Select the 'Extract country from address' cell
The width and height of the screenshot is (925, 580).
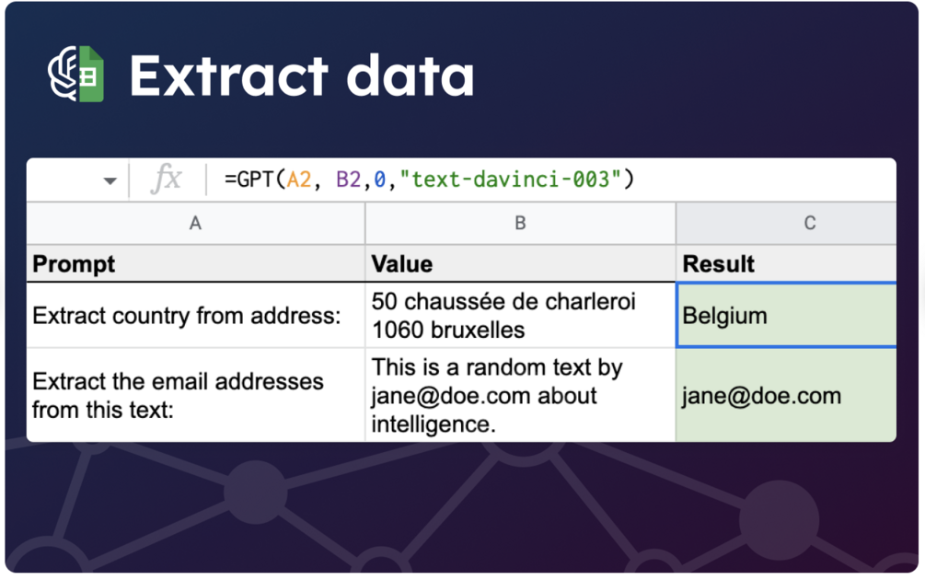(x=195, y=316)
